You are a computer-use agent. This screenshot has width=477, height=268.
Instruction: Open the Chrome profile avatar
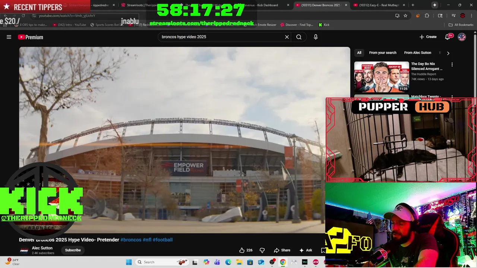(x=462, y=16)
